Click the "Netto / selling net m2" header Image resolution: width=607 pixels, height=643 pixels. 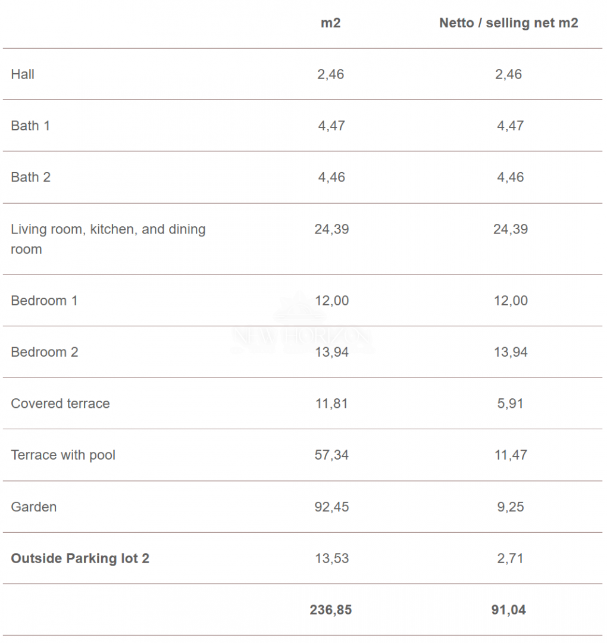[508, 23]
